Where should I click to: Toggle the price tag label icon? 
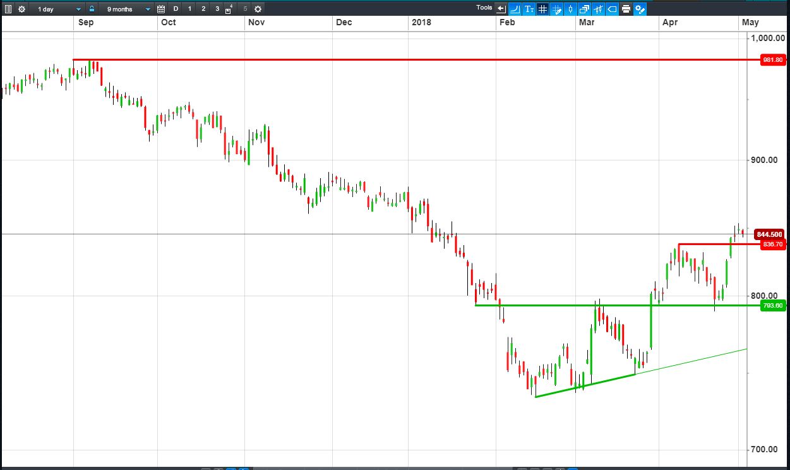pos(613,9)
